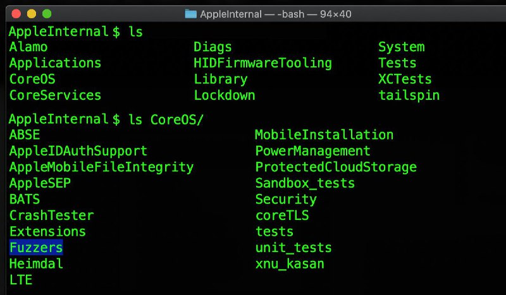Click the 'XCTests' directory name
Viewport: 506px width, 295px height.
(x=405, y=80)
